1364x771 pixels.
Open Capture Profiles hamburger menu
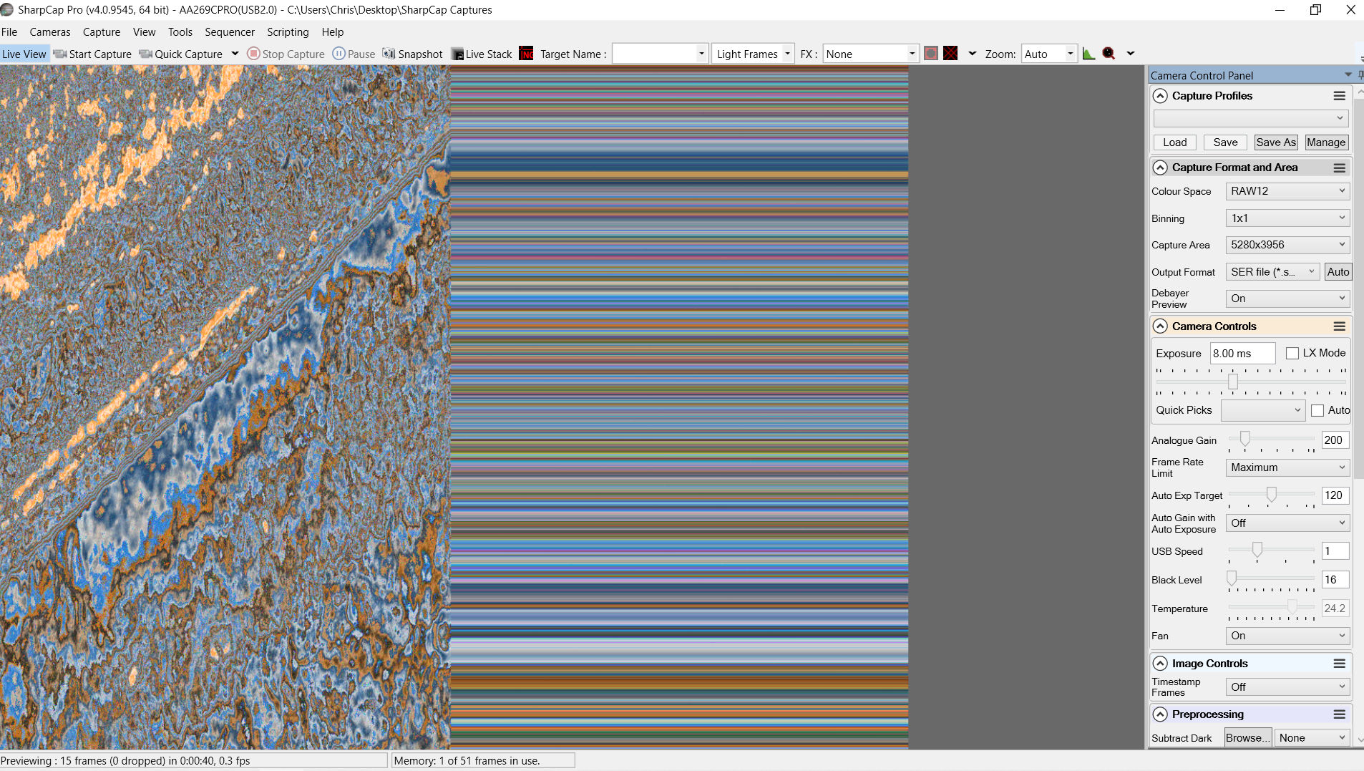(1340, 96)
